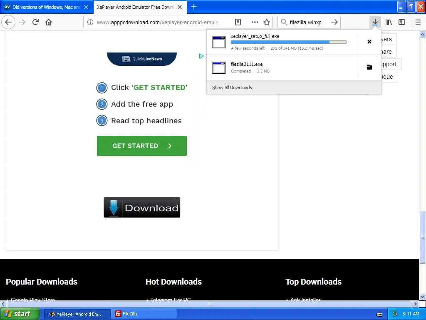Show site information icon in address bar
426x320 pixels.
(90, 22)
